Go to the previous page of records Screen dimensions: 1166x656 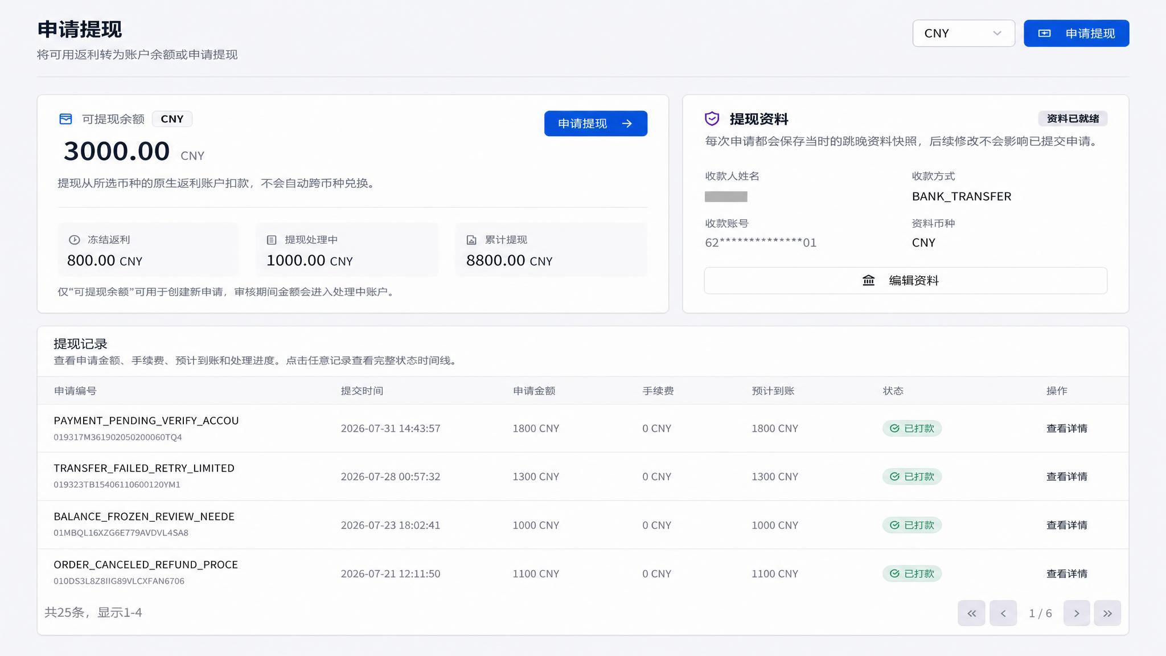pos(1003,613)
